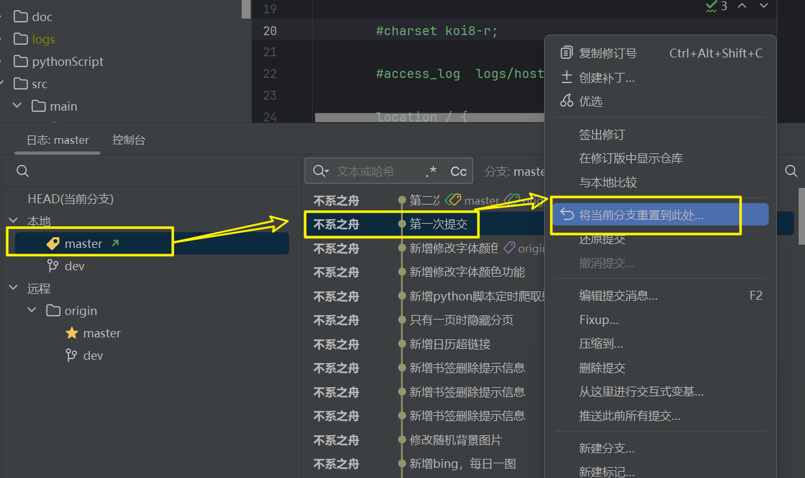Click the patch icon beside 创建补丁
The image size is (805, 478).
(x=567, y=77)
